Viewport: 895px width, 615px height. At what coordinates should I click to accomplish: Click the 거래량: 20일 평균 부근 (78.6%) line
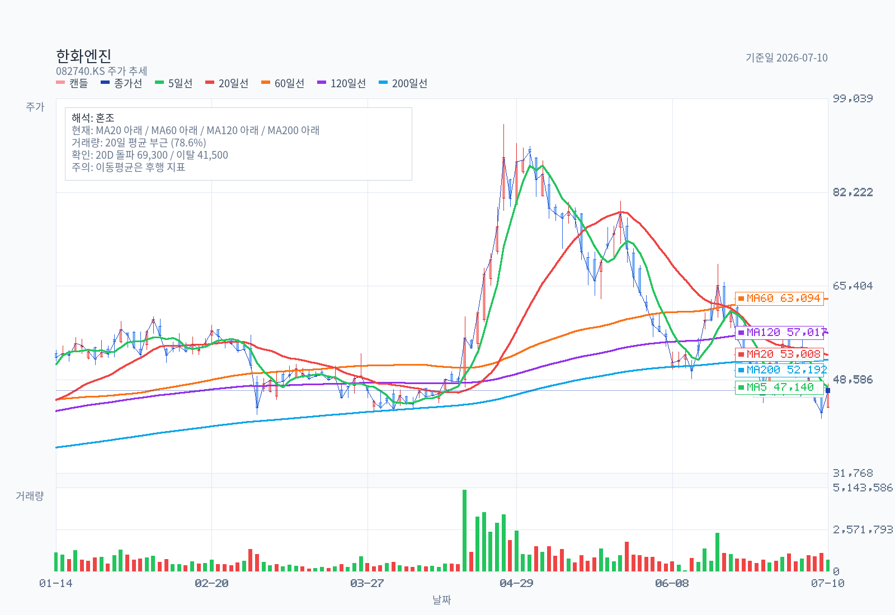(x=139, y=143)
